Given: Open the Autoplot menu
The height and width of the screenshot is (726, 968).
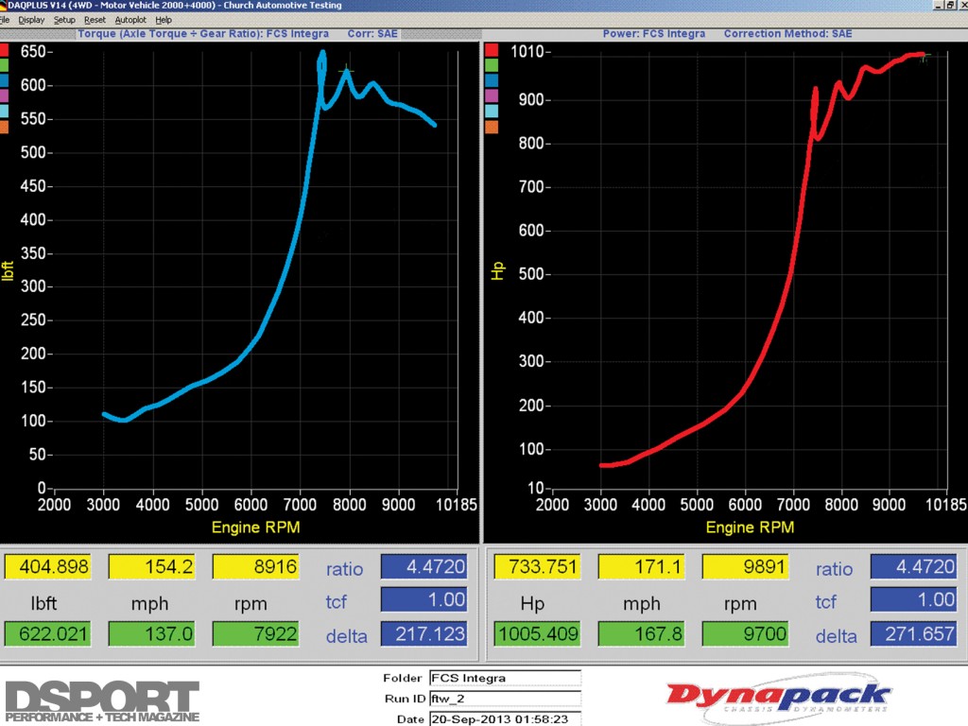Looking at the screenshot, I should (130, 19).
